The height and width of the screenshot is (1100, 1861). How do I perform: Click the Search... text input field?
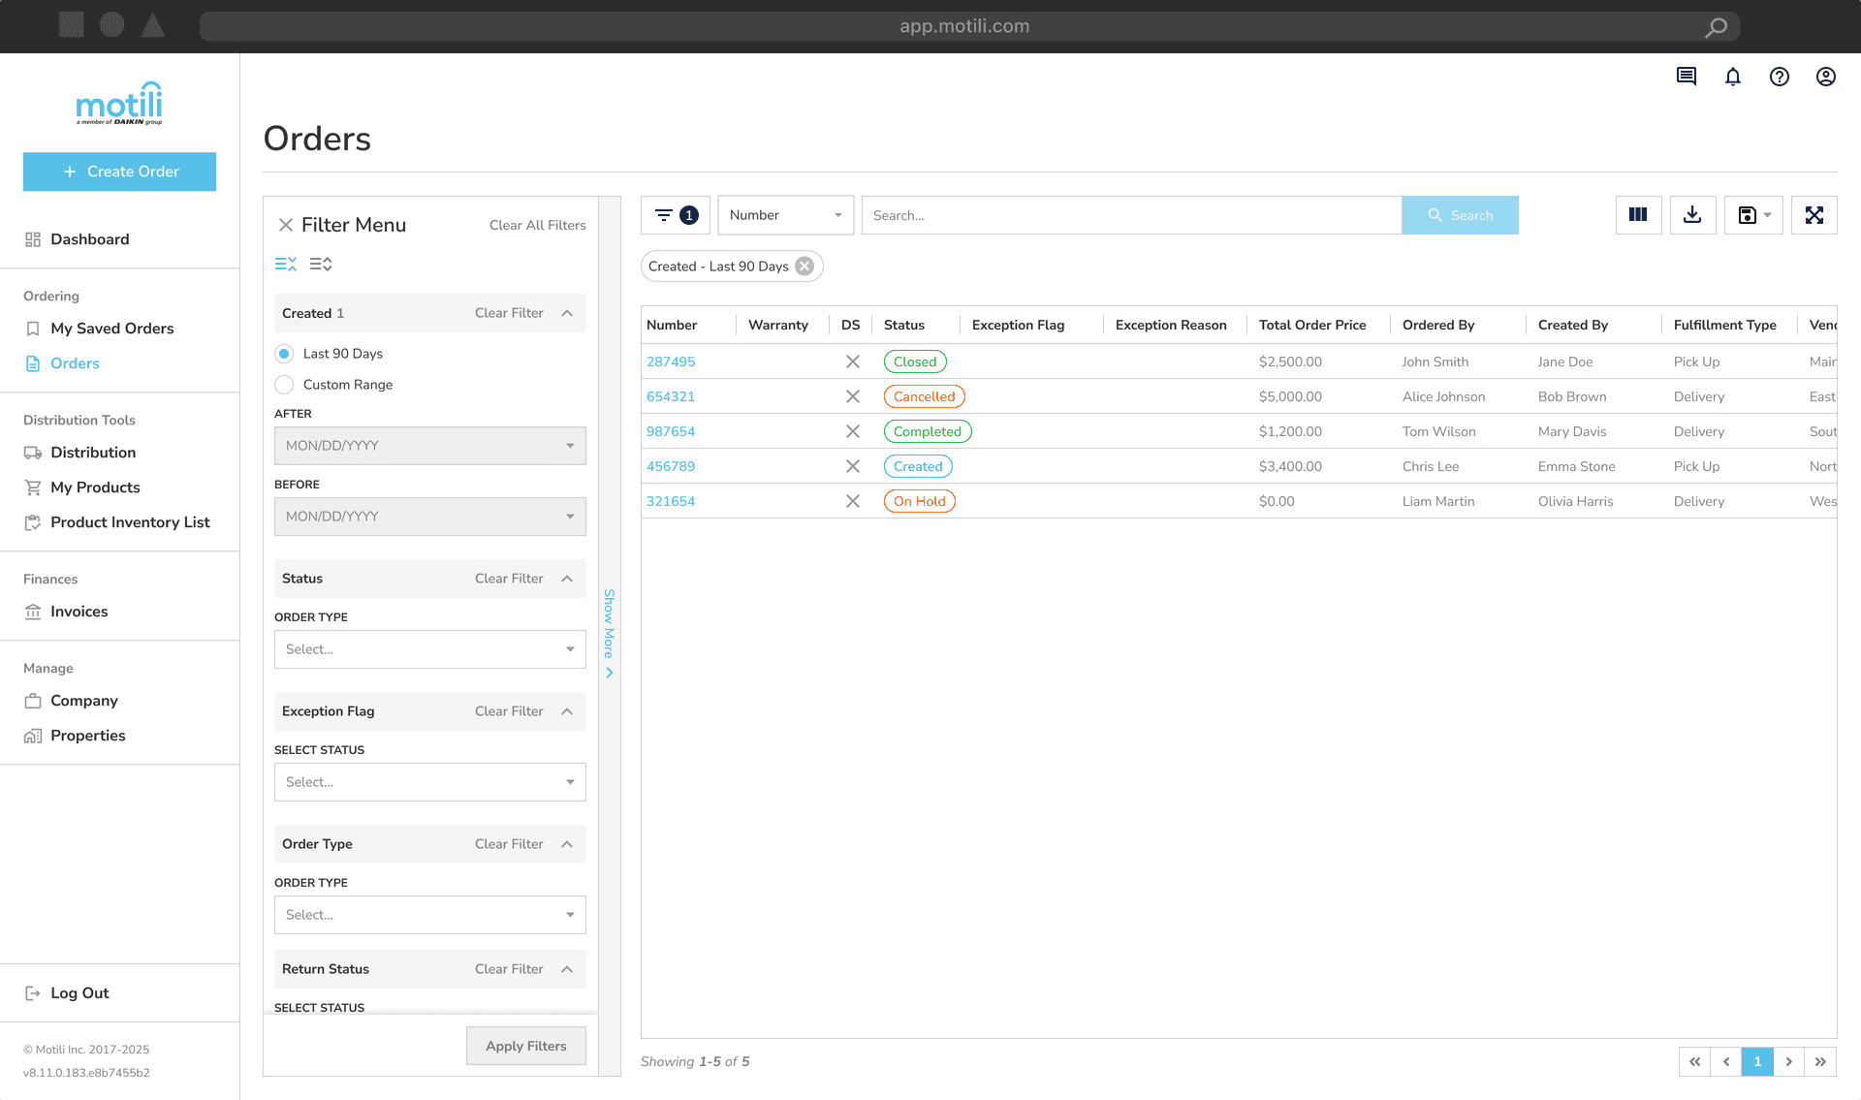1131,215
